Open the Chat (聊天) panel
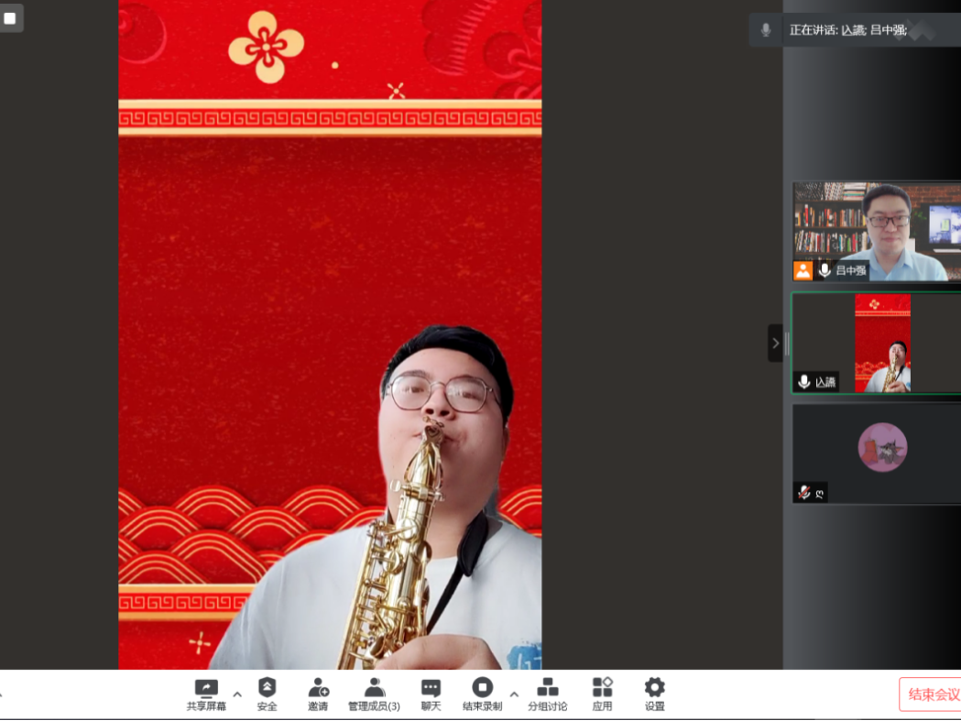Viewport: 961px width, 721px height. (431, 694)
